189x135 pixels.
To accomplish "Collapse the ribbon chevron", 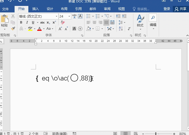I will click(x=187, y=35).
